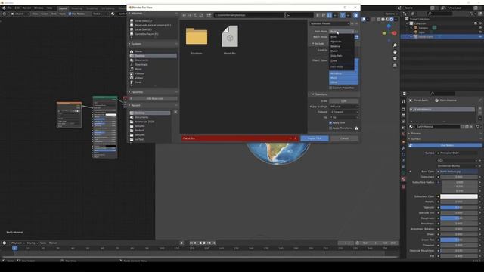484x272 pixels.
Task: Toggle the Apply Transform checkbox
Action: click(x=330, y=128)
